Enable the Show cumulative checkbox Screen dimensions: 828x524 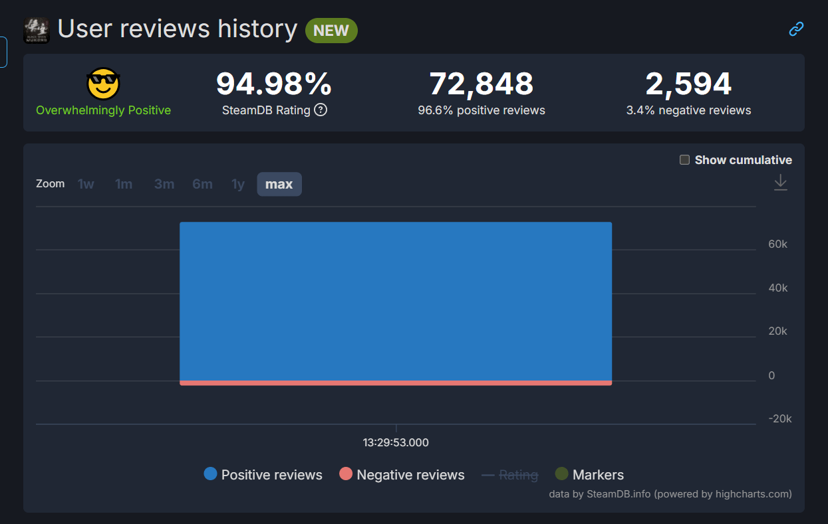click(684, 160)
